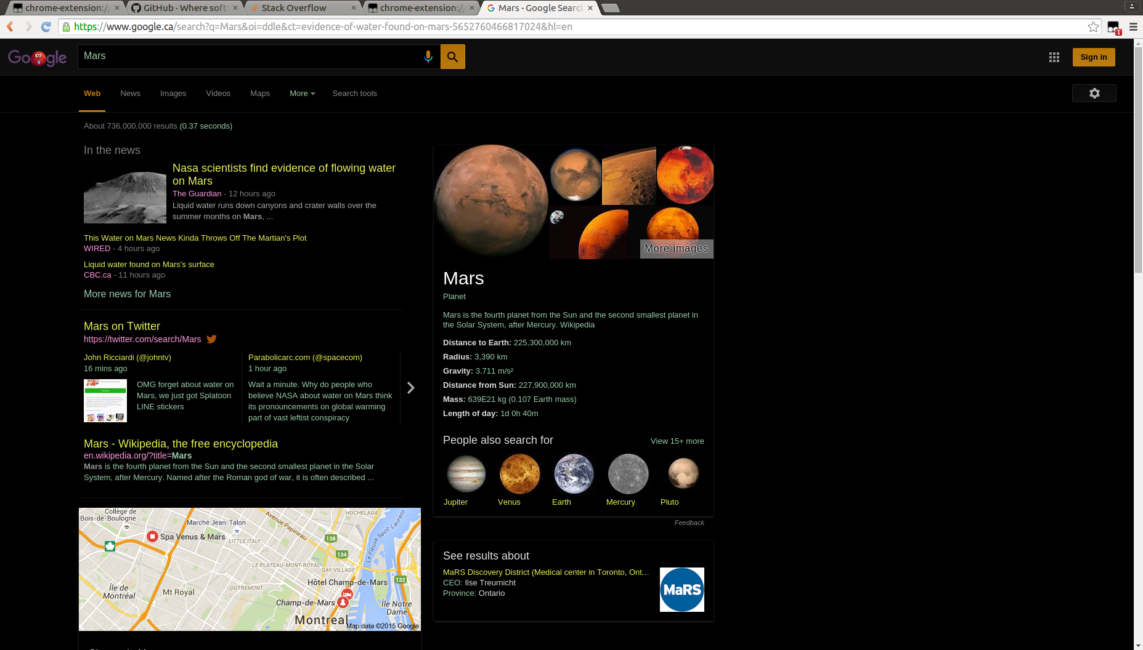Click the green lock security icon
Viewport: 1143px width, 650px height.
65,26
